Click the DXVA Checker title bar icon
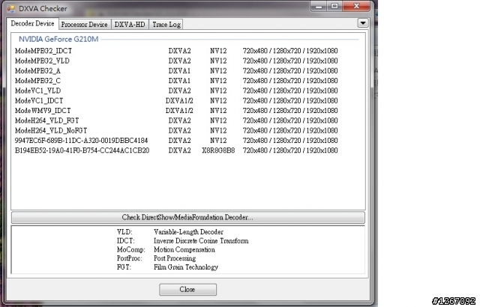 pyautogui.click(x=11, y=8)
